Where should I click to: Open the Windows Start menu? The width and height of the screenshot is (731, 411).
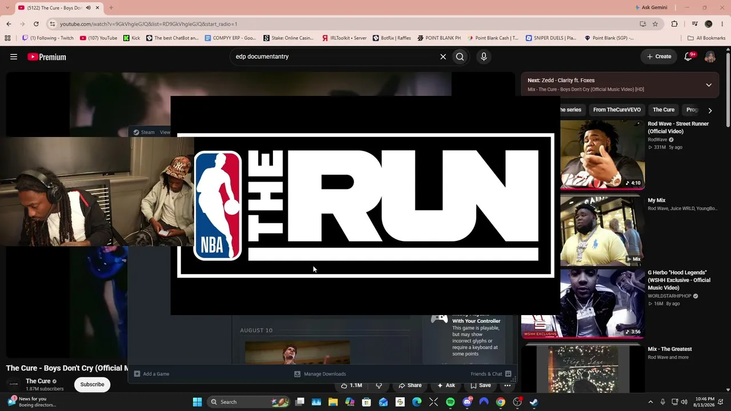click(x=197, y=402)
